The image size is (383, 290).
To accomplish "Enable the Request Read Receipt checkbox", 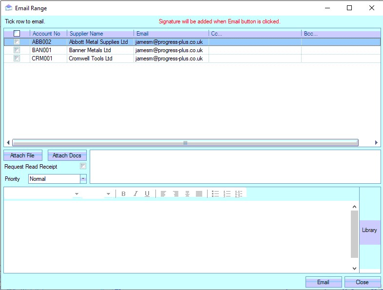I will click(83, 167).
